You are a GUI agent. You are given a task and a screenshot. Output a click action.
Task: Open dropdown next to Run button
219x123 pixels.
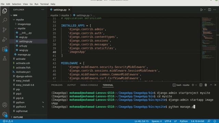[205, 10]
